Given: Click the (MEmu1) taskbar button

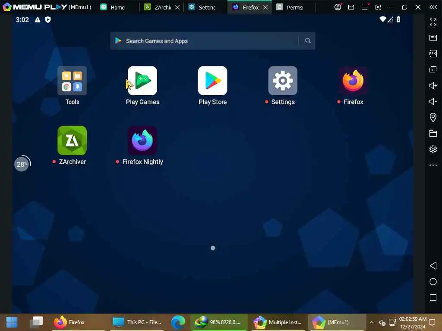Looking at the screenshot, I should point(337,322).
